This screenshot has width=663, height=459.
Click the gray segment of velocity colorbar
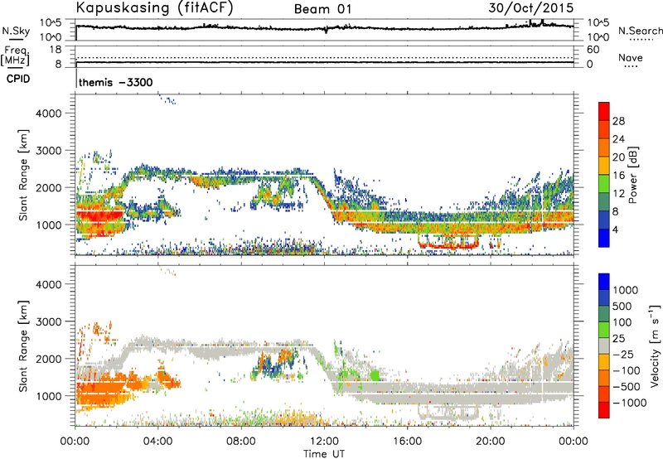coord(604,345)
